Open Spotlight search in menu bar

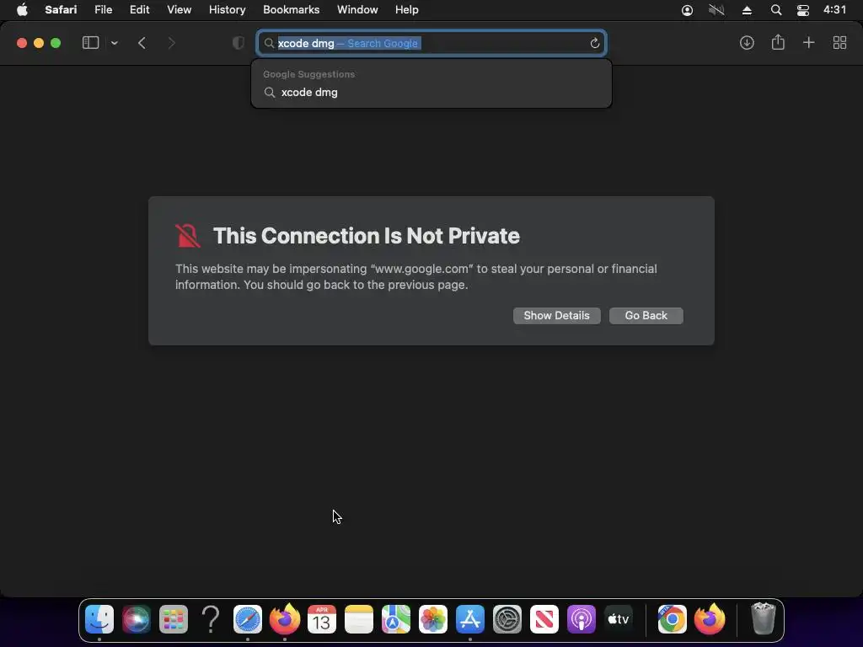(x=776, y=10)
